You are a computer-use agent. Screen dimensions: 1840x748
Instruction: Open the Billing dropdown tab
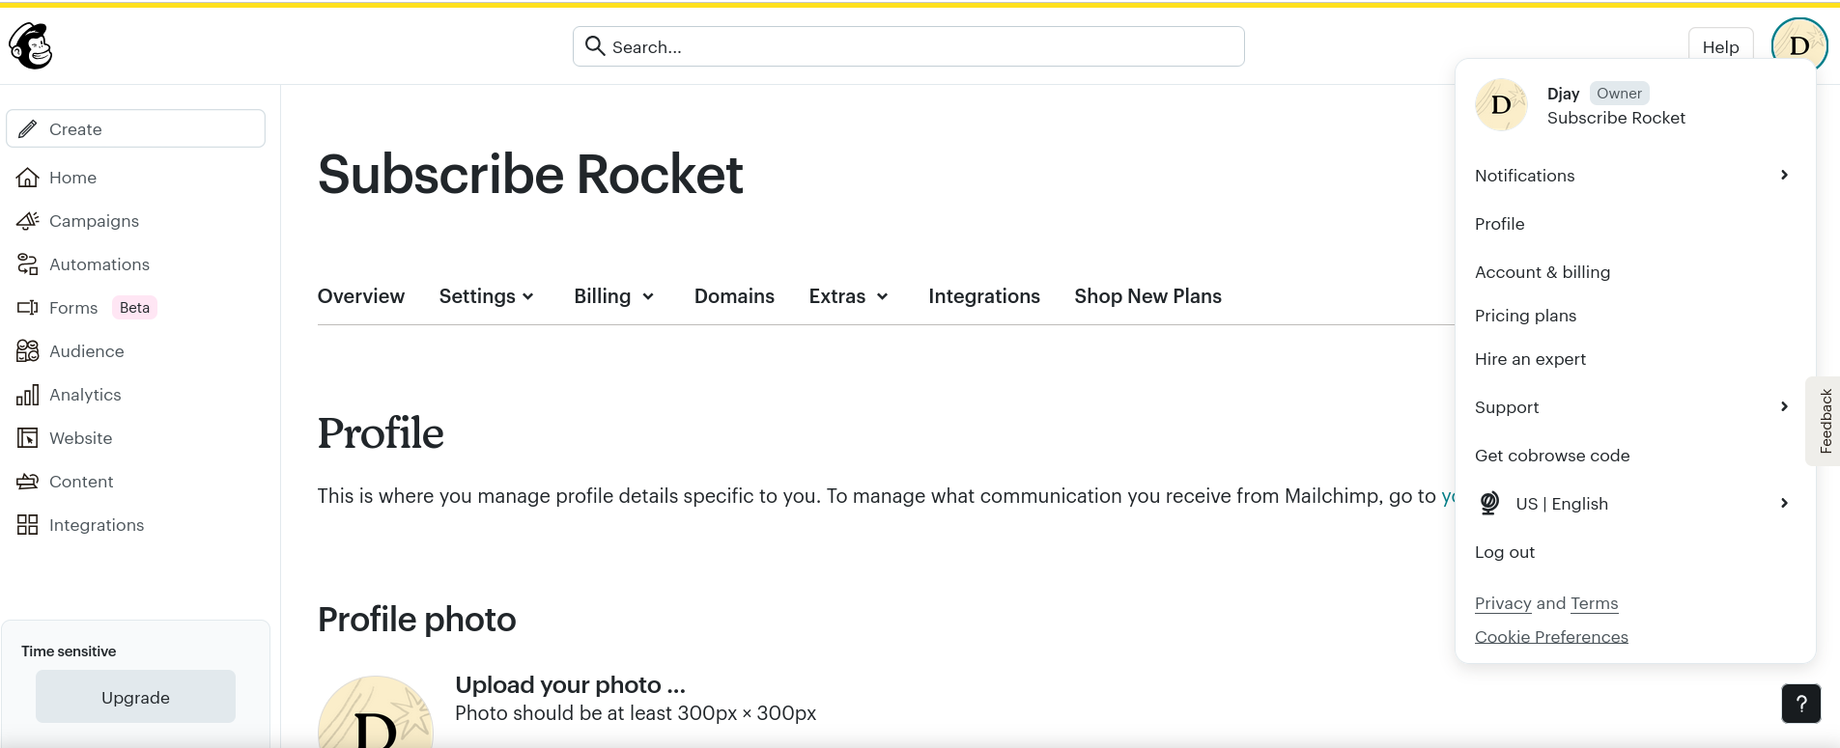point(614,296)
